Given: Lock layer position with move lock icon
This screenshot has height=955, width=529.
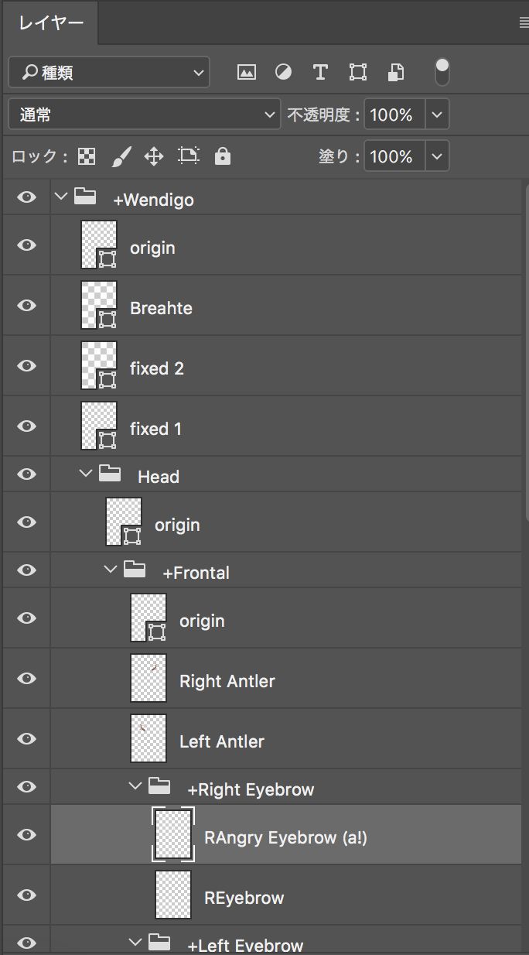Looking at the screenshot, I should click(153, 156).
